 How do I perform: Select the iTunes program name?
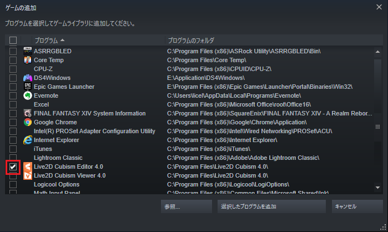pos(43,149)
